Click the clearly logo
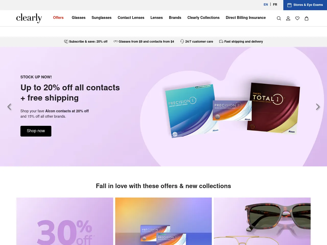The image size is (327, 245). [29, 18]
